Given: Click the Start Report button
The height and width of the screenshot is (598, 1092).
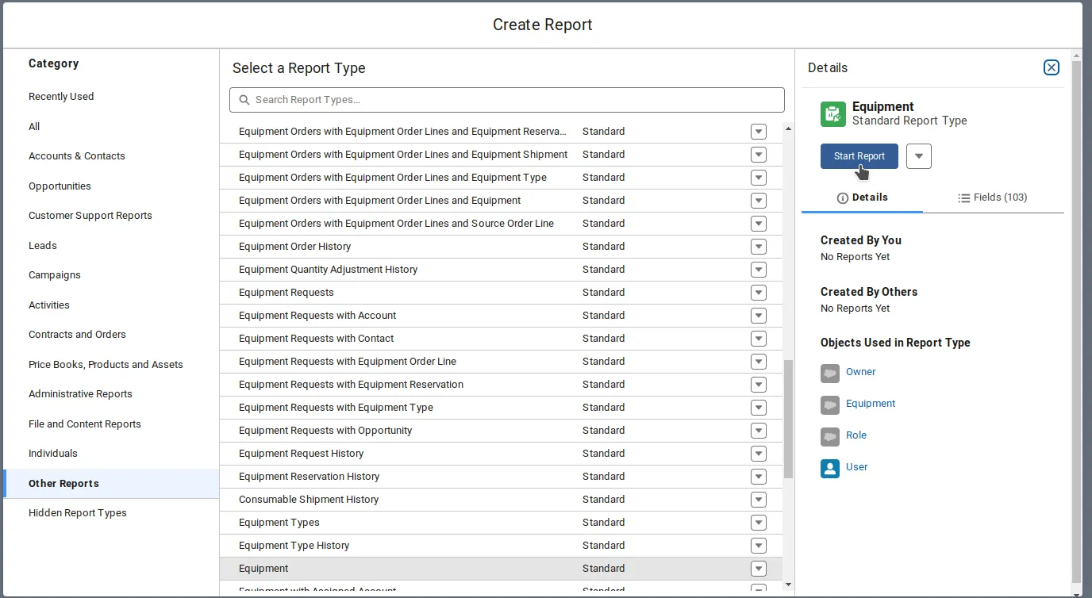Looking at the screenshot, I should coord(859,156).
